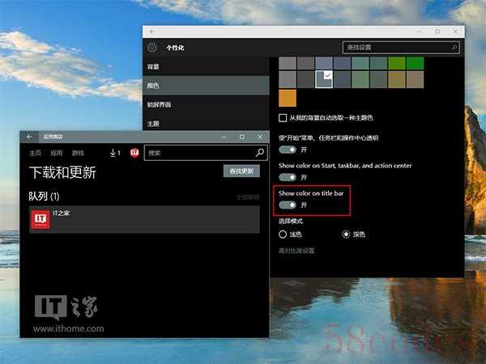Click back arrow in Store window title bar
486x364 pixels.
point(29,137)
